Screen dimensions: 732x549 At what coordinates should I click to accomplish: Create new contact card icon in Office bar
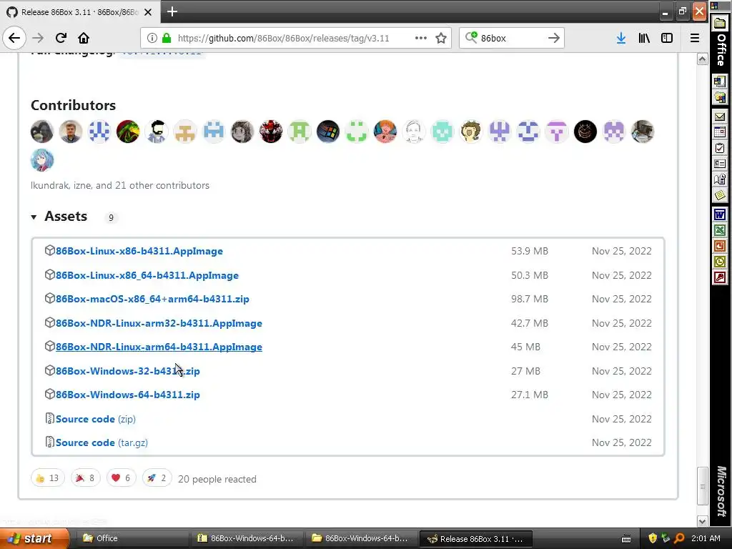coord(720,164)
